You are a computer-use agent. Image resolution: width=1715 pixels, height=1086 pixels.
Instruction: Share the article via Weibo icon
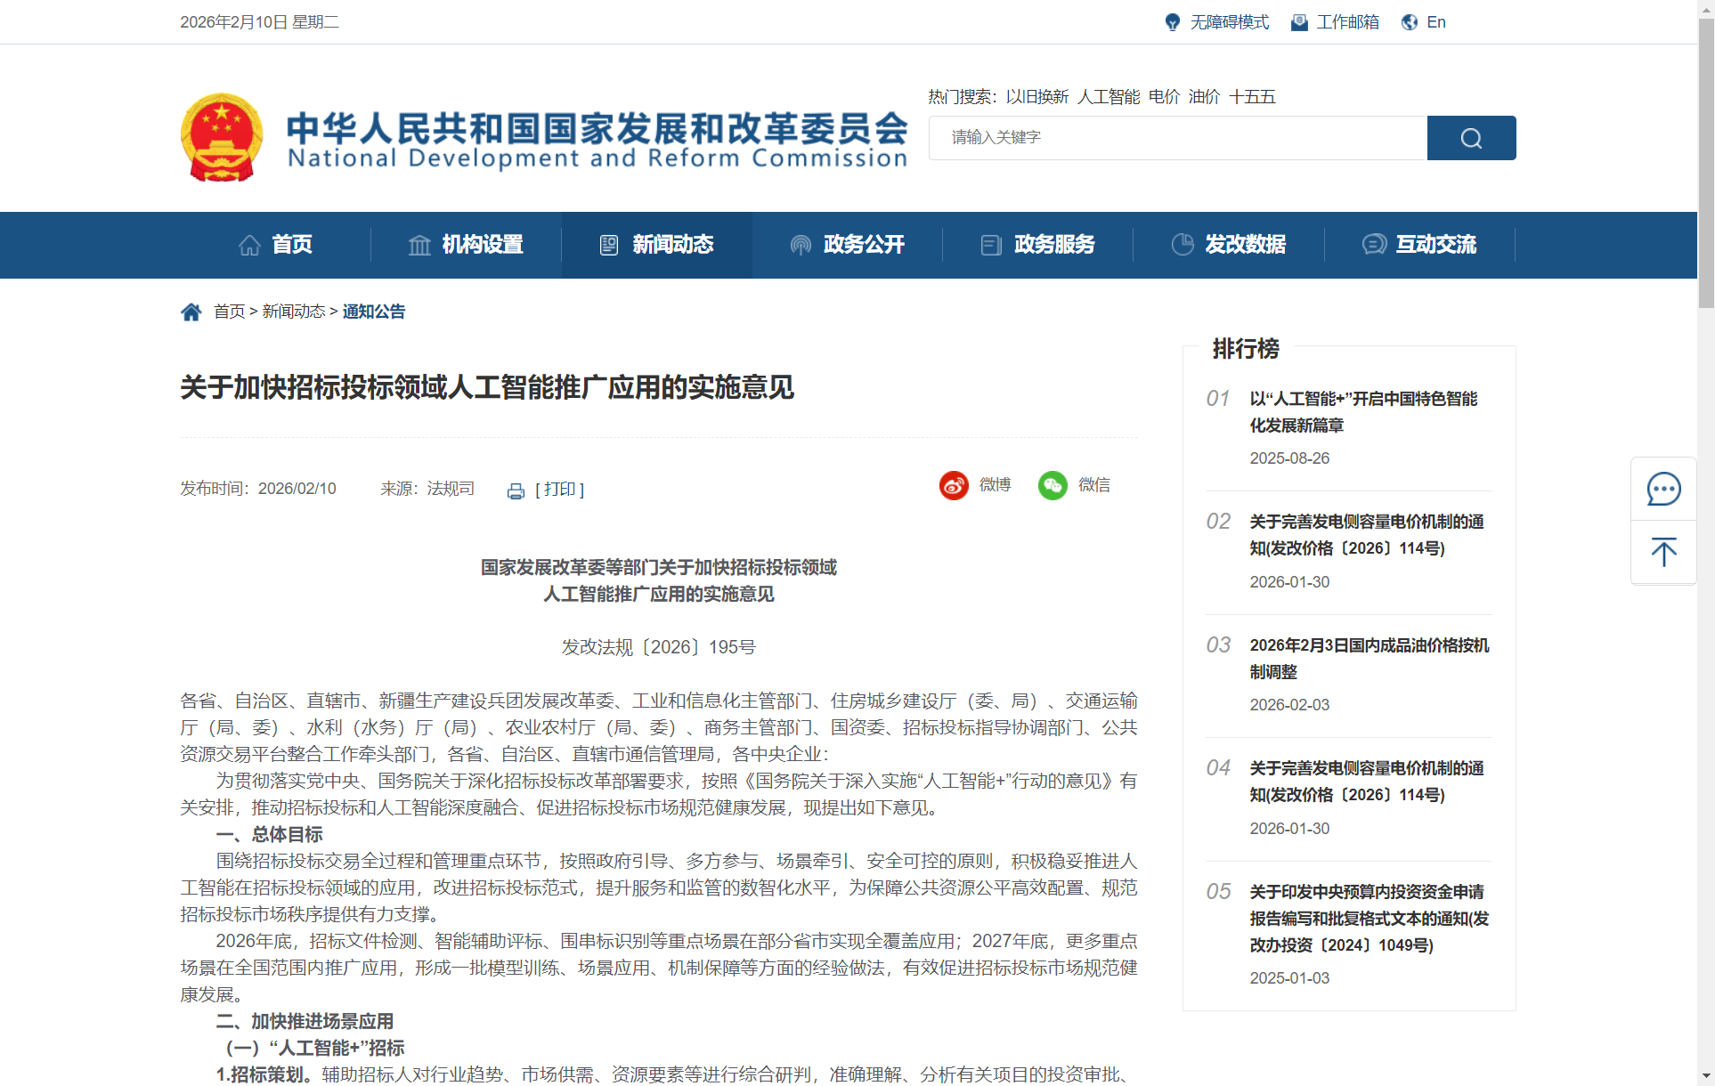click(x=954, y=485)
